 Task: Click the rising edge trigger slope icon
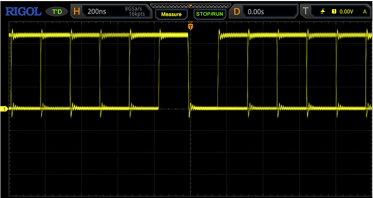[323, 11]
